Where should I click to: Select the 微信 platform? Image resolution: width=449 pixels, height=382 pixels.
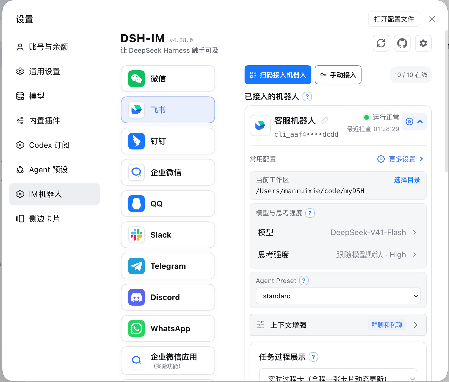click(168, 79)
